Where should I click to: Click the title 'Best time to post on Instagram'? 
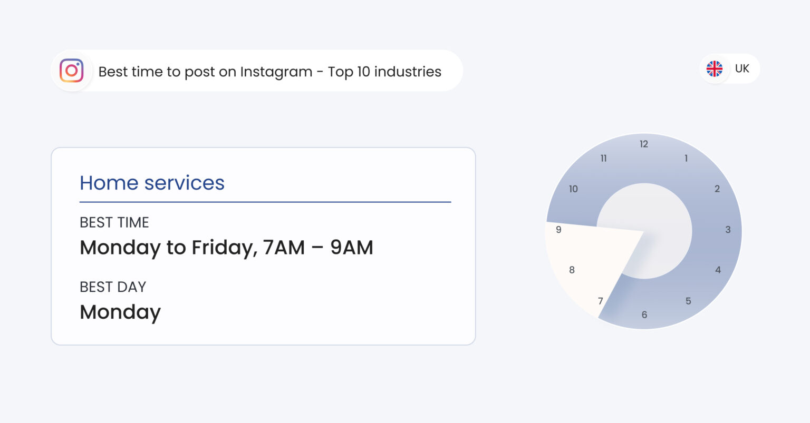(x=206, y=72)
